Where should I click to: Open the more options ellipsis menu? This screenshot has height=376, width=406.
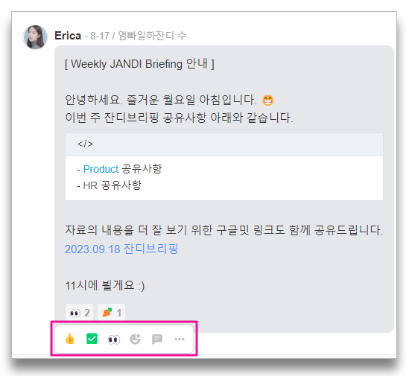pyautogui.click(x=180, y=339)
